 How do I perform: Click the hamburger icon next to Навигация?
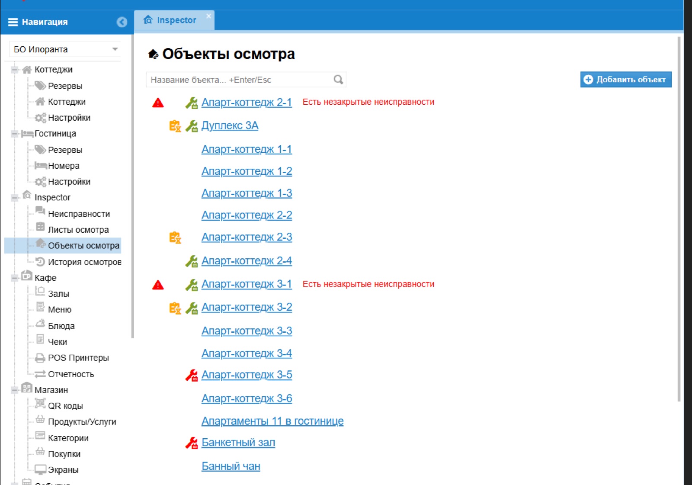pos(13,22)
